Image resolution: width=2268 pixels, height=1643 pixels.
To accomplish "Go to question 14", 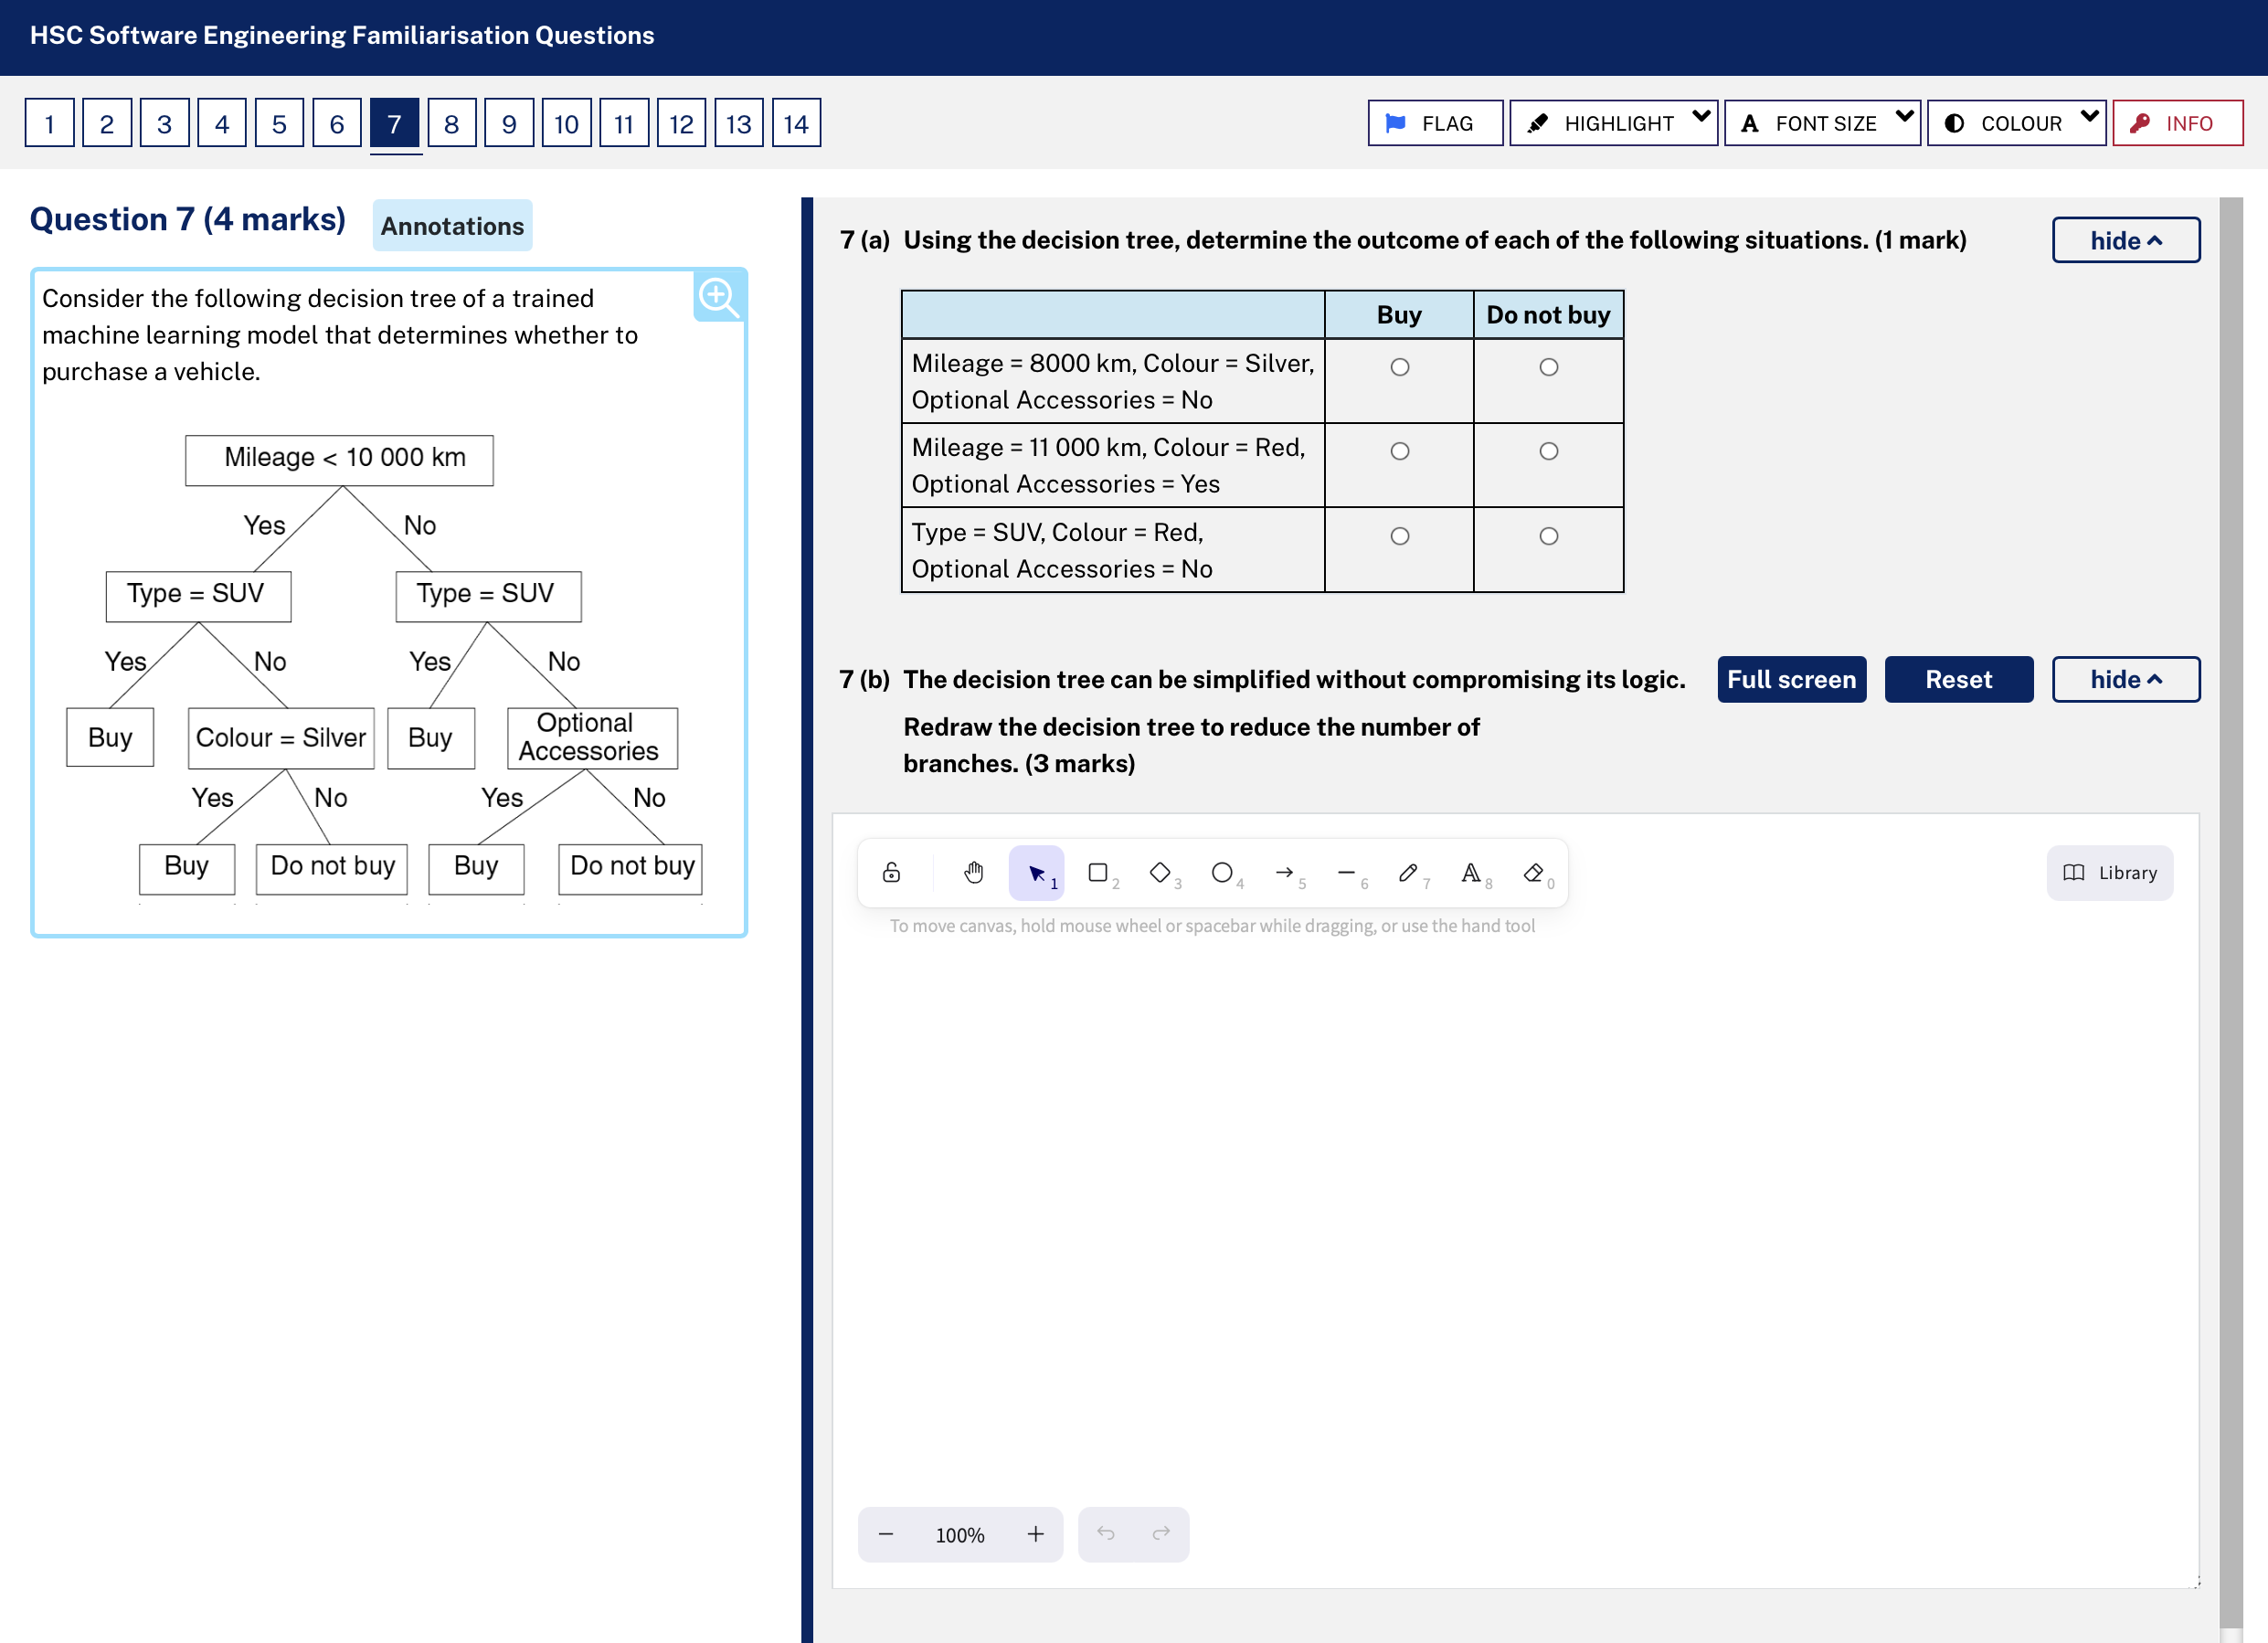I will (797, 123).
